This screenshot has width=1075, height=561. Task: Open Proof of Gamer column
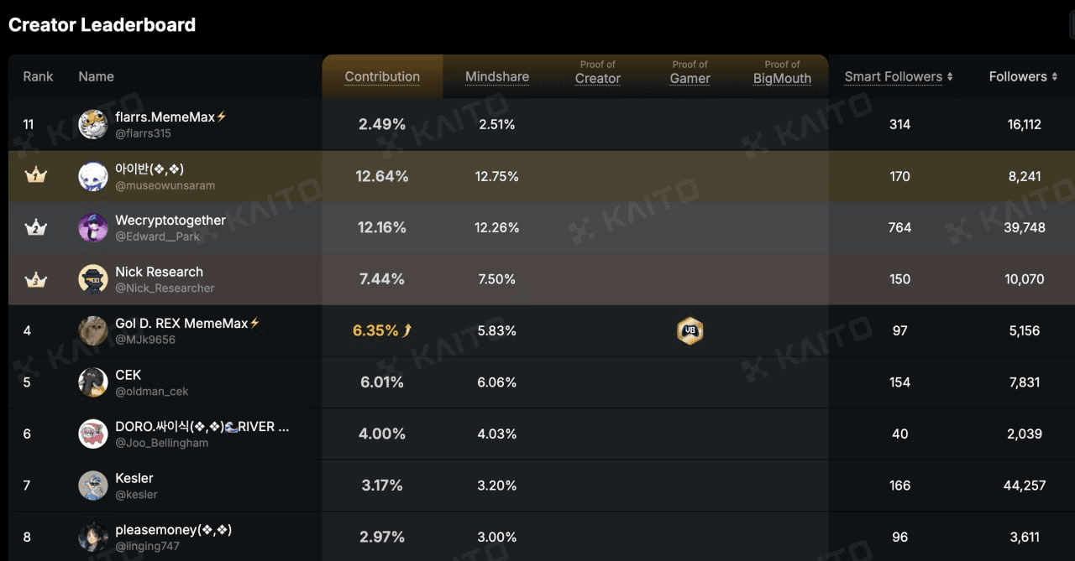690,73
